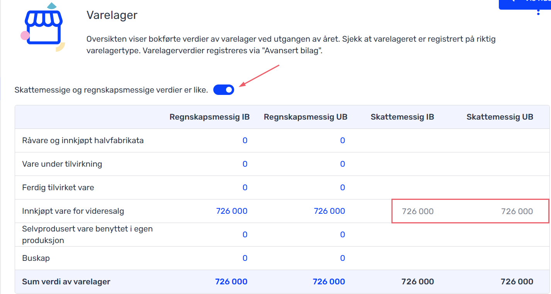This screenshot has width=551, height=294.
Task: Open Regnskapsmessig UB value for Råvare og innkjøpt halvfabrikata
Action: tap(342, 140)
